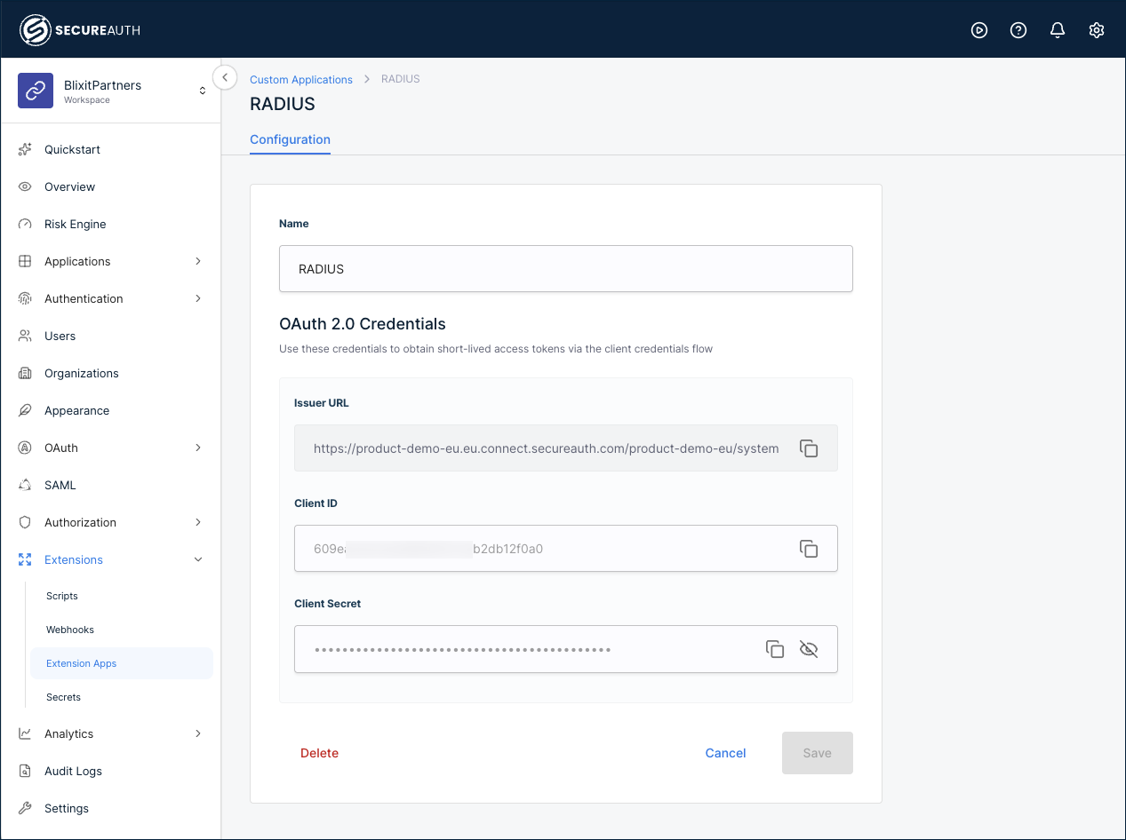Click the SecureAuth logo
Screen dimensions: 1126x840
[x=80, y=30]
